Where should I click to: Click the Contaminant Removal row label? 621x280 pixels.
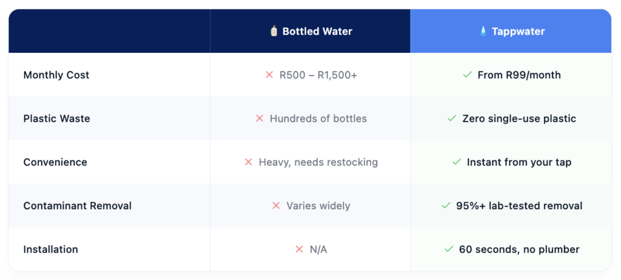pyautogui.click(x=78, y=205)
